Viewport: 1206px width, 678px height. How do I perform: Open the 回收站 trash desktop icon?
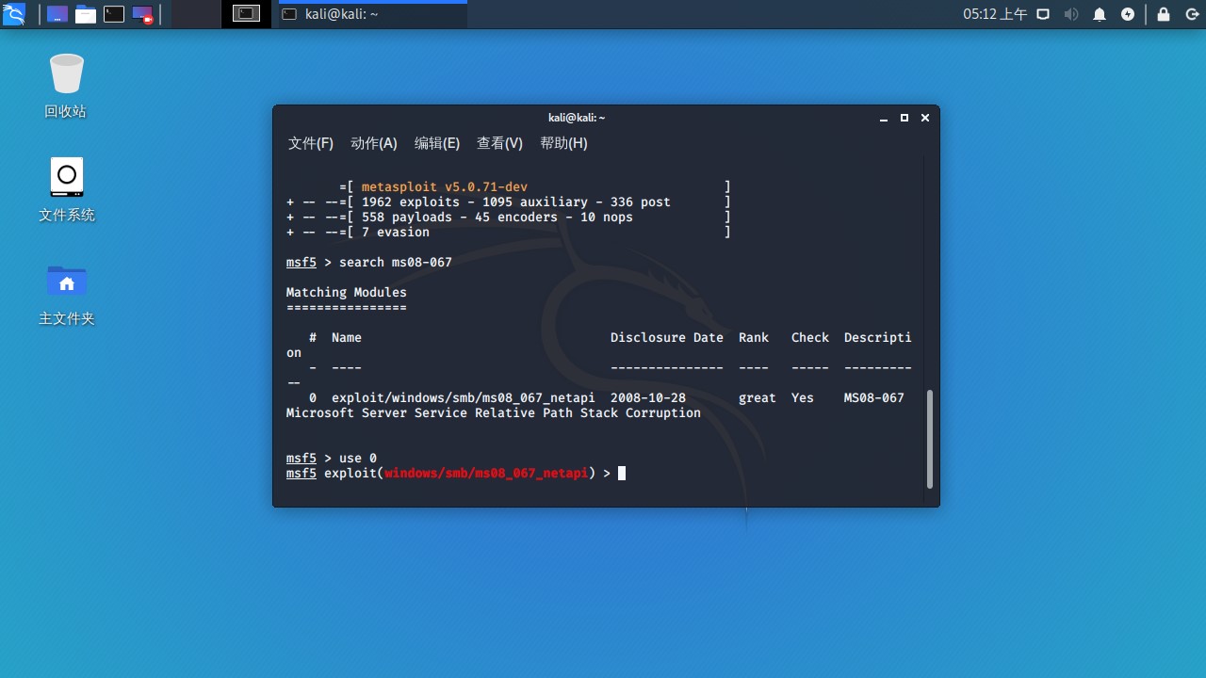(x=66, y=87)
